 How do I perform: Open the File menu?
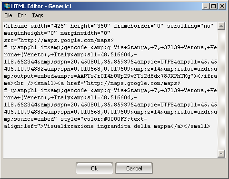[x=8, y=15]
